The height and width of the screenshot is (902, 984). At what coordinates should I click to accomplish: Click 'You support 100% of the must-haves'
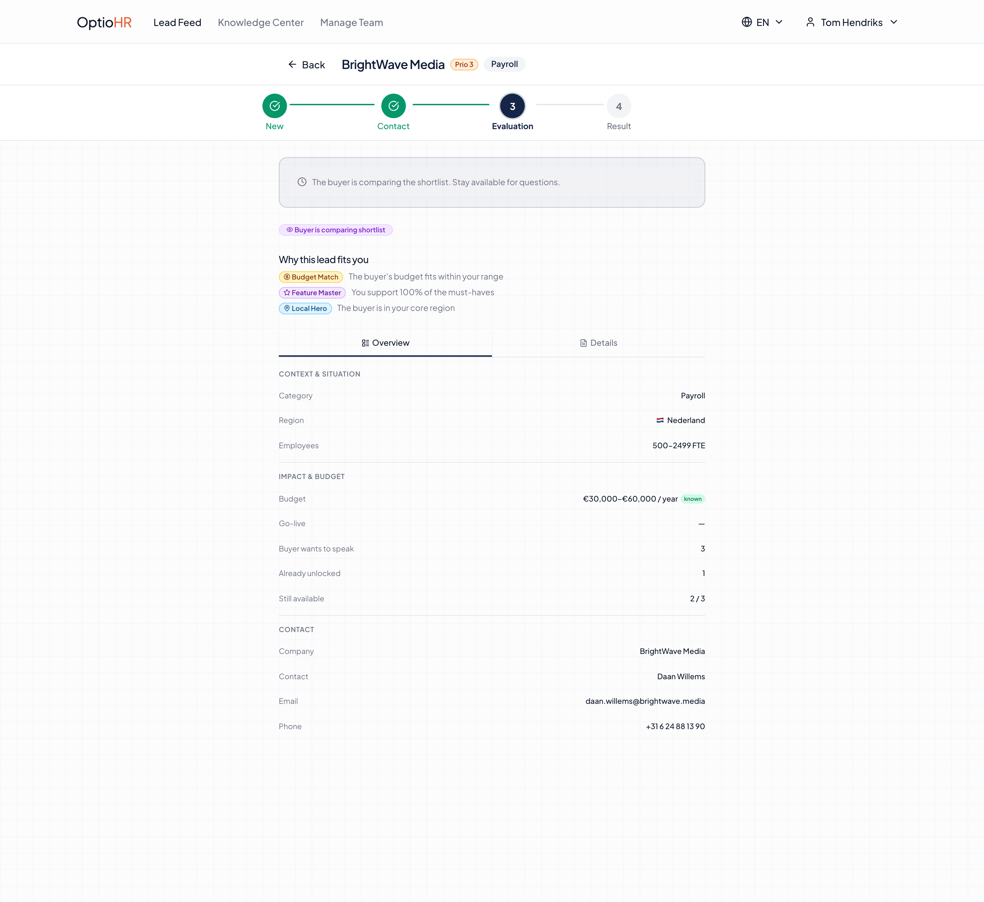[x=423, y=292]
